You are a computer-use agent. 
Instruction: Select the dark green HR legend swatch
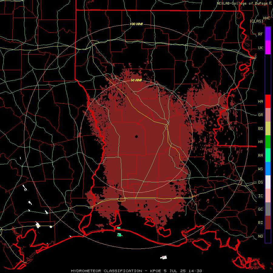tap(268, 142)
